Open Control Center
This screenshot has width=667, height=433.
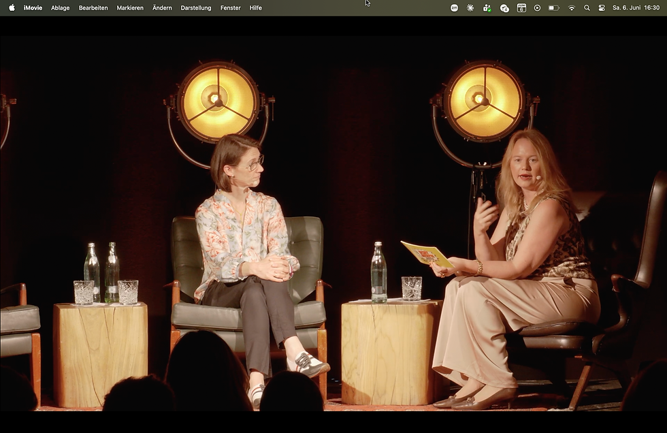pos(602,7)
